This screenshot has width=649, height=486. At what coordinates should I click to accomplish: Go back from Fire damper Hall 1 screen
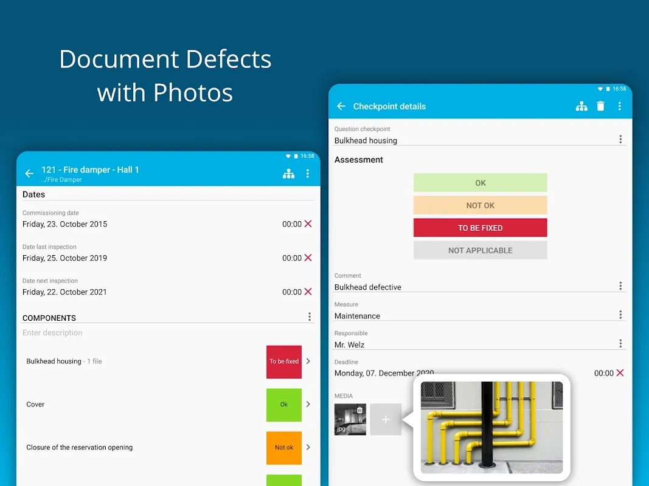(x=29, y=174)
